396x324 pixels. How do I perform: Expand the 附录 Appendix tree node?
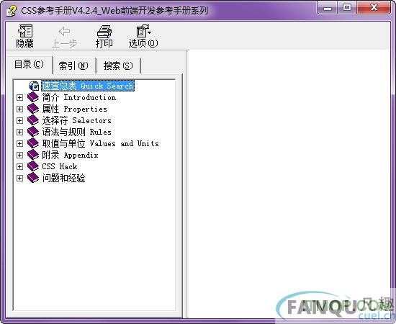pos(19,155)
